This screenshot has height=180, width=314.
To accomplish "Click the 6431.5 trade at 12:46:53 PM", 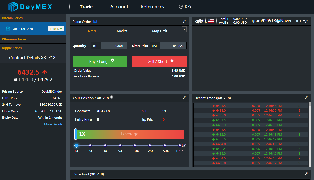I will pyautogui.click(x=251, y=120).
